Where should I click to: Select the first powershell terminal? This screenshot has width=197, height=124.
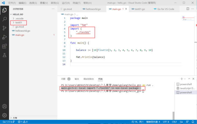[186, 84]
